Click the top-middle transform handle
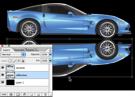This screenshot has width=135, height=97. click(x=69, y=39)
